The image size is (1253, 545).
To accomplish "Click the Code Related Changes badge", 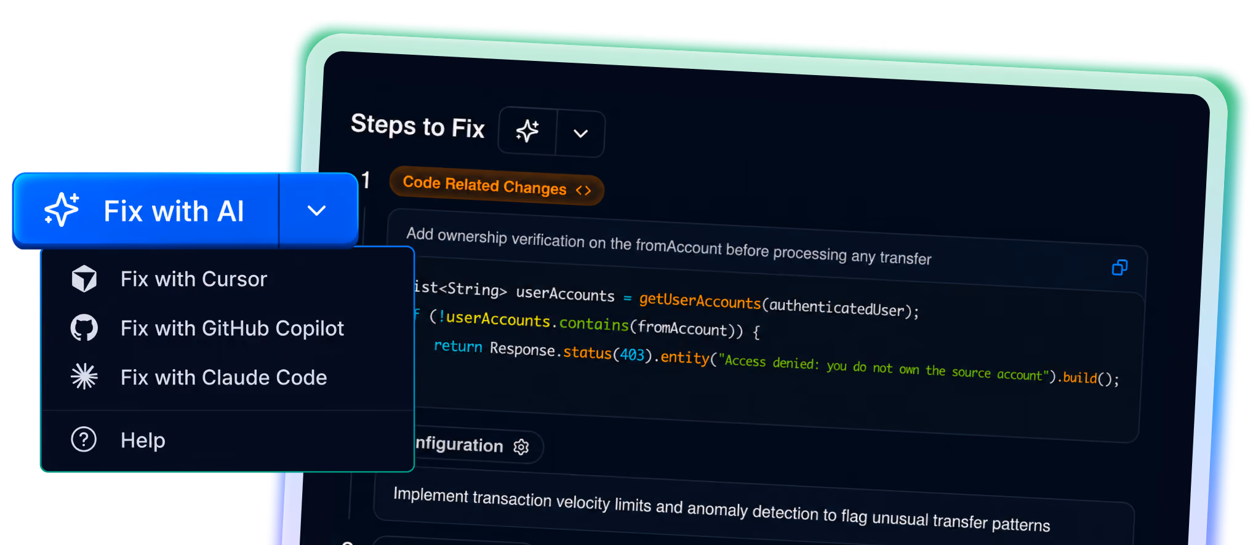I will [x=497, y=185].
